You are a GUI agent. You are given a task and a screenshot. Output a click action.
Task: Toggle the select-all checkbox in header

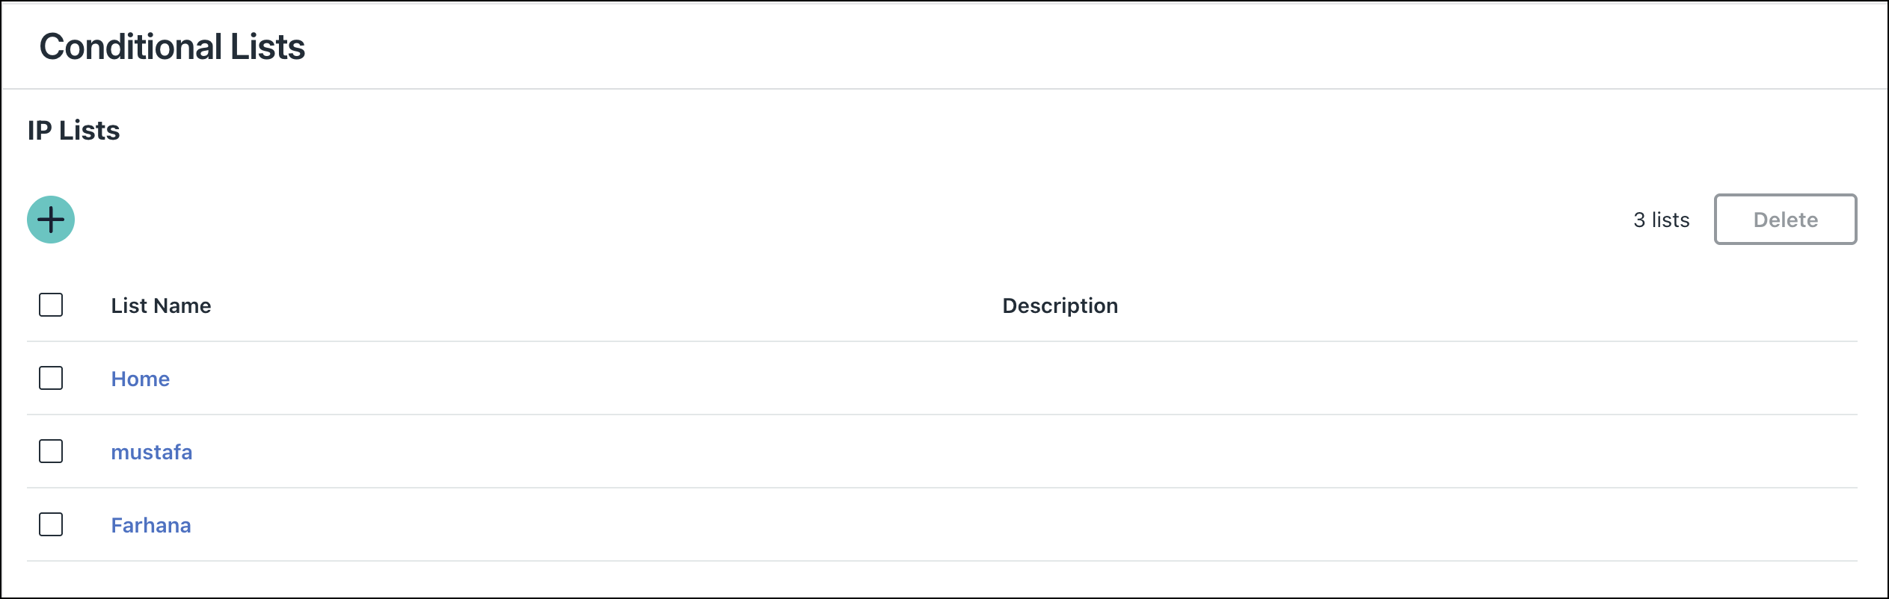[50, 305]
